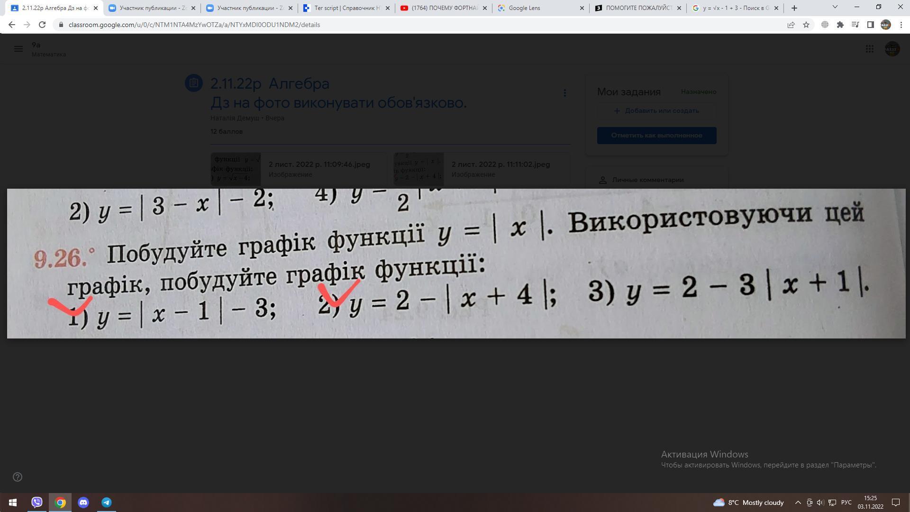The width and height of the screenshot is (910, 512).
Task: Click the share page icon in address bar
Action: (x=791, y=25)
